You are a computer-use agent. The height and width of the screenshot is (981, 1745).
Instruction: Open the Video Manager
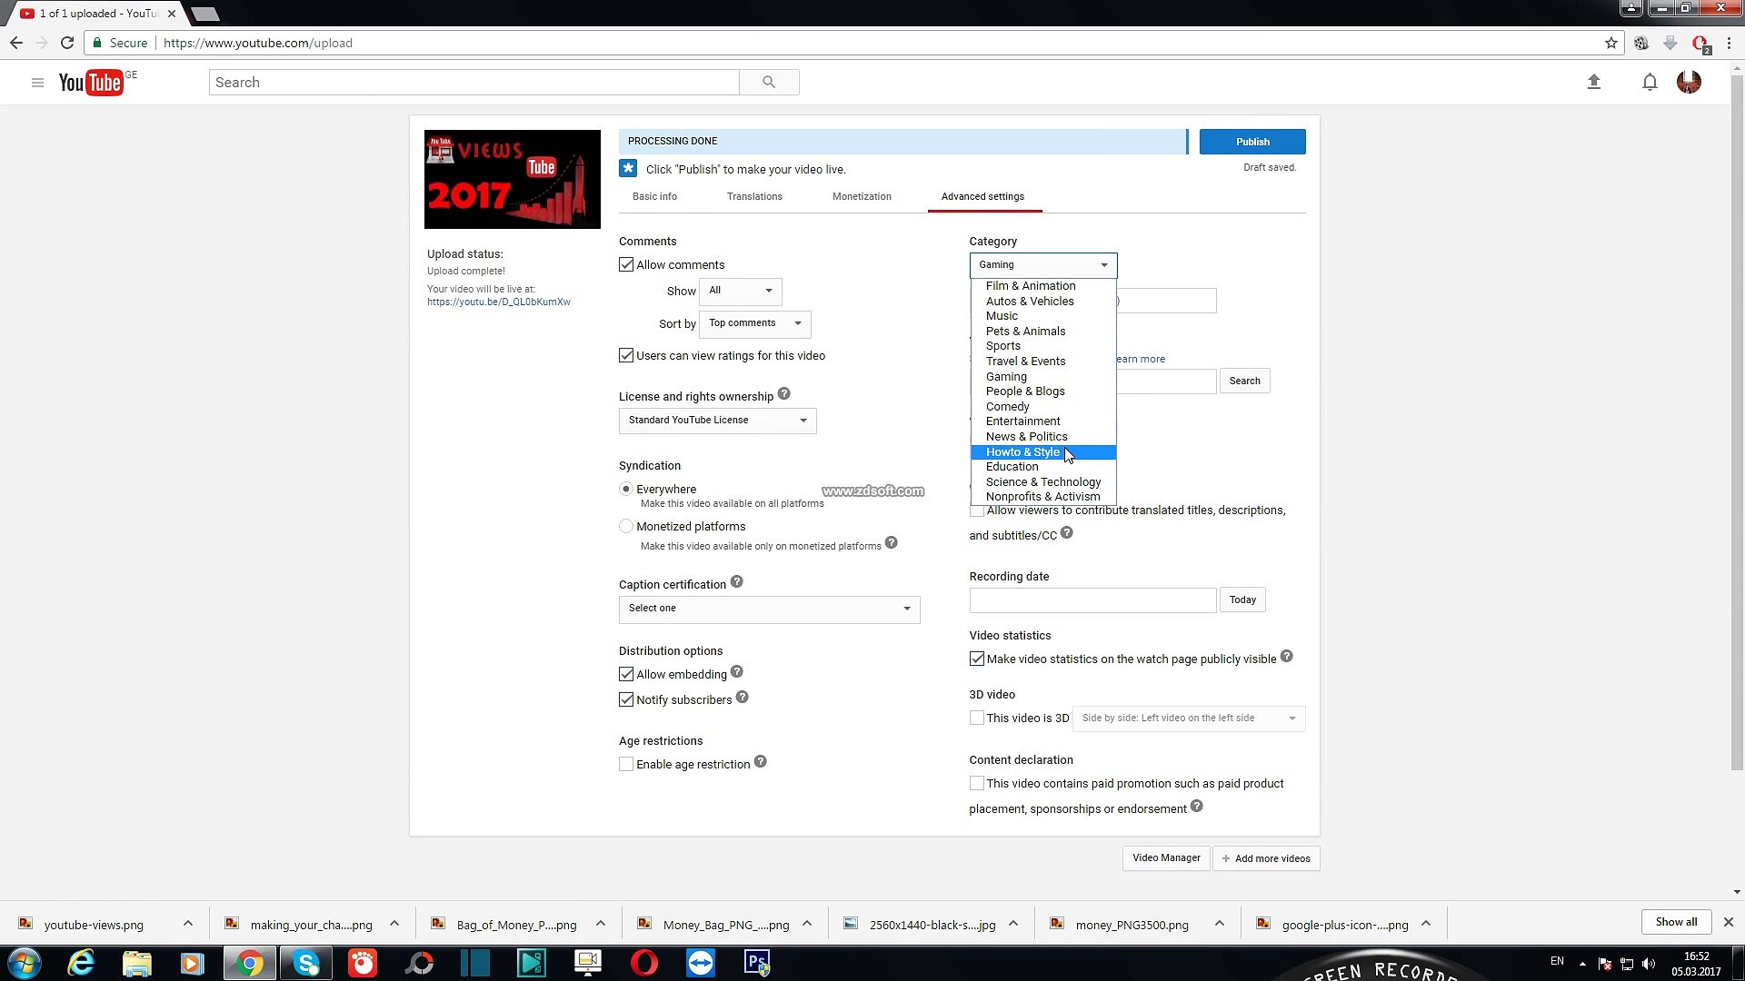coord(1165,857)
